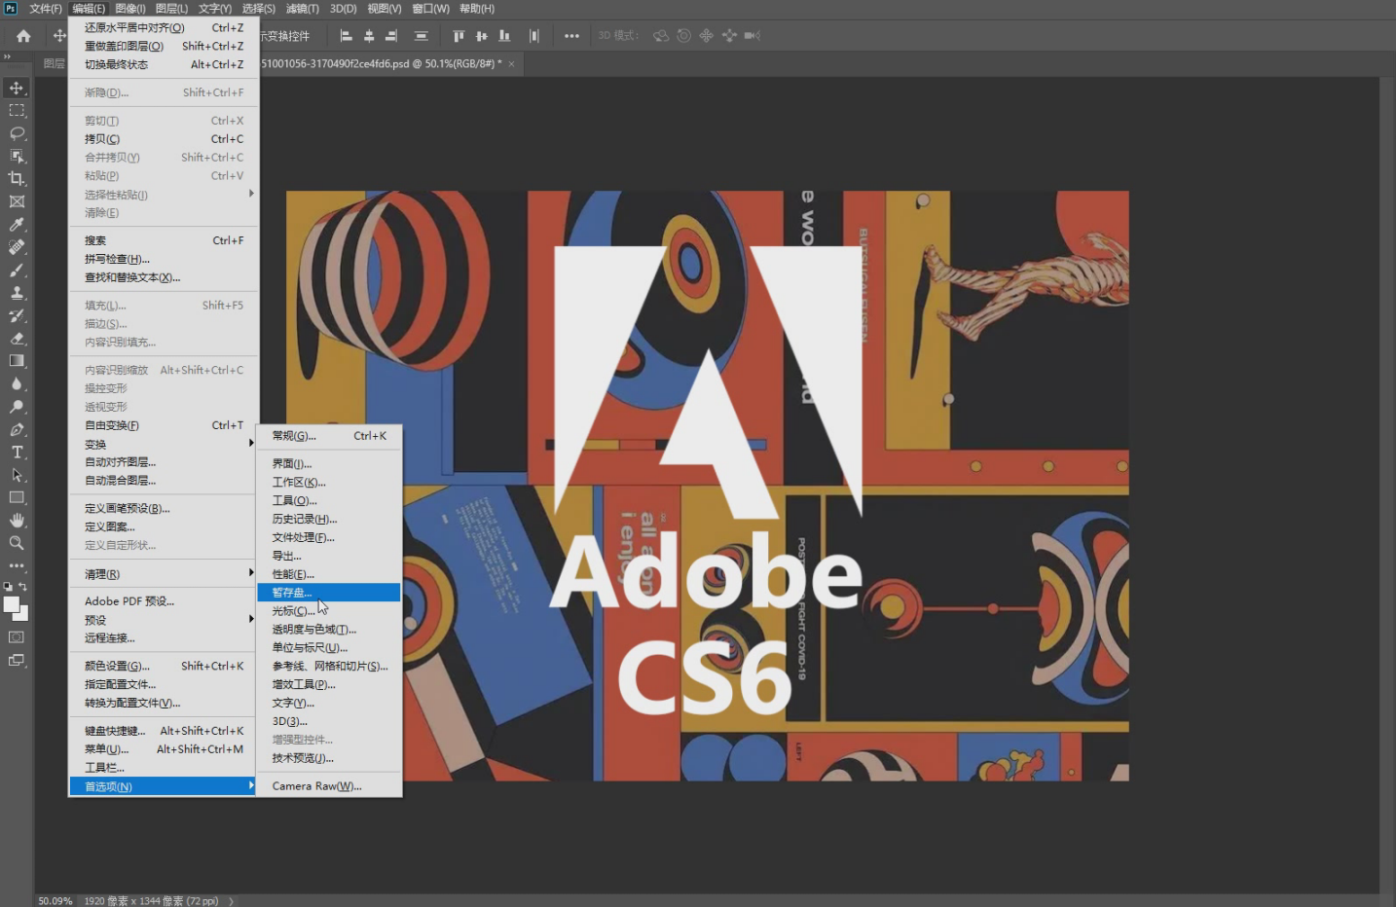Select the Crop tool
The image size is (1396, 907).
[17, 179]
